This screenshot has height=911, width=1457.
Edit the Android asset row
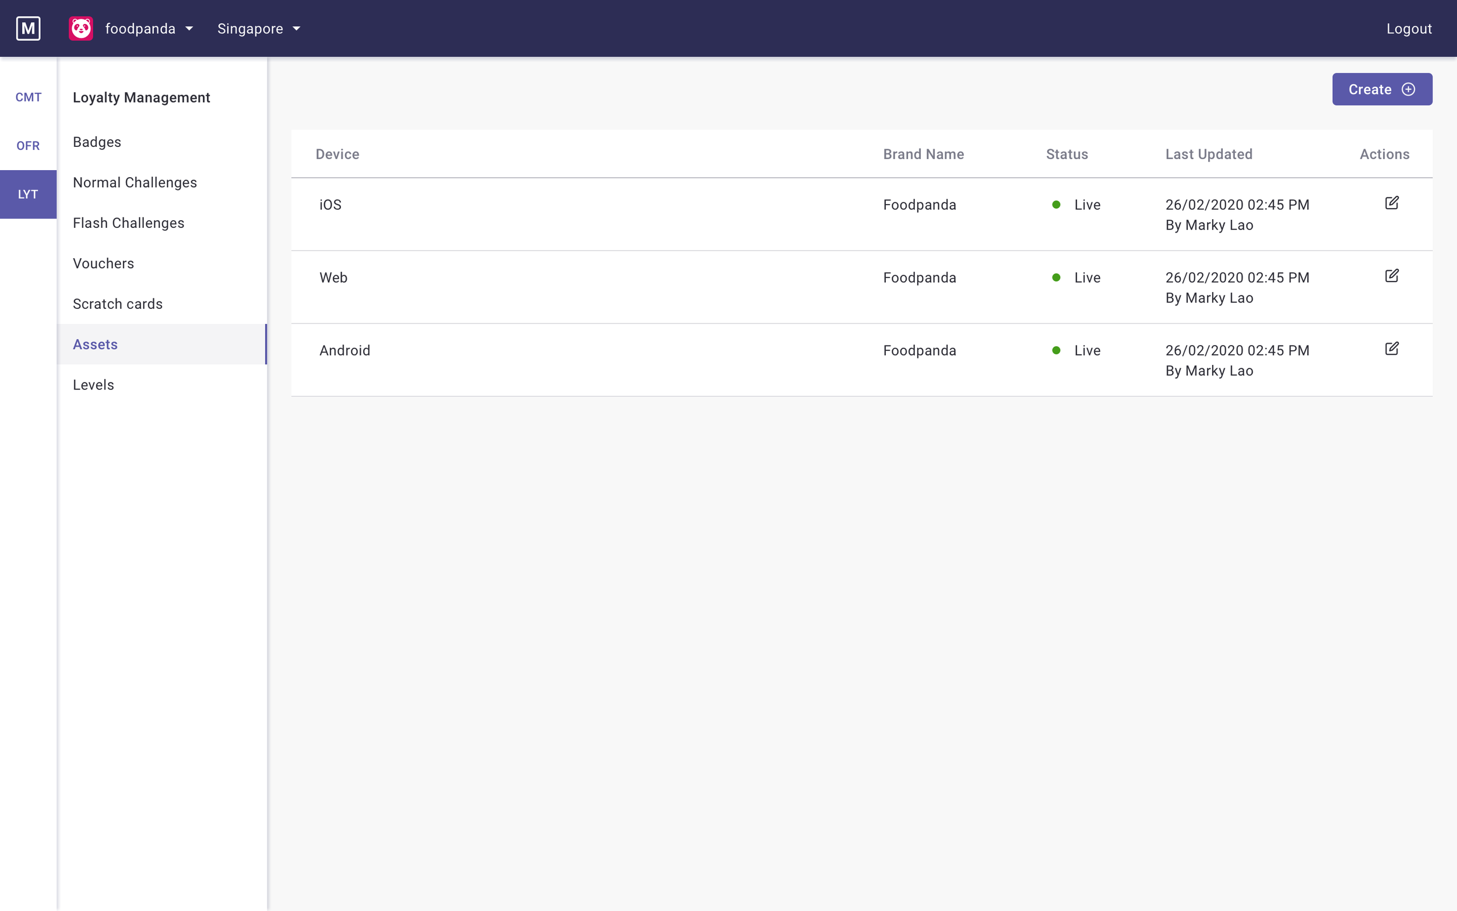point(1391,349)
